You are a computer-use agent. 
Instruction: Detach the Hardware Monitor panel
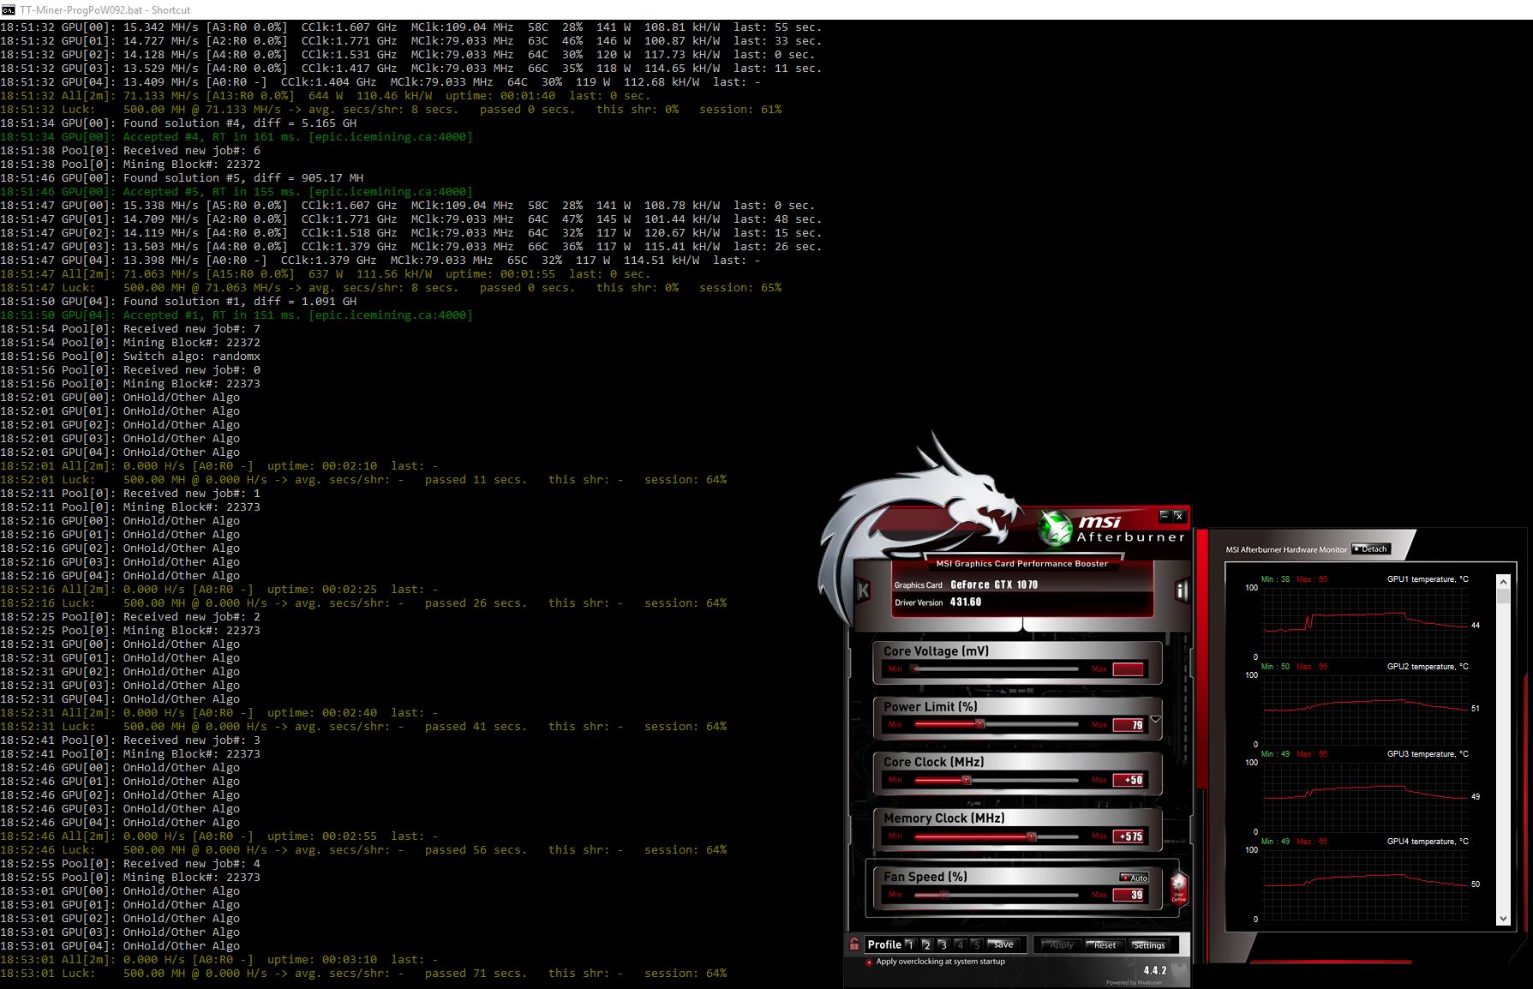pyautogui.click(x=1371, y=549)
